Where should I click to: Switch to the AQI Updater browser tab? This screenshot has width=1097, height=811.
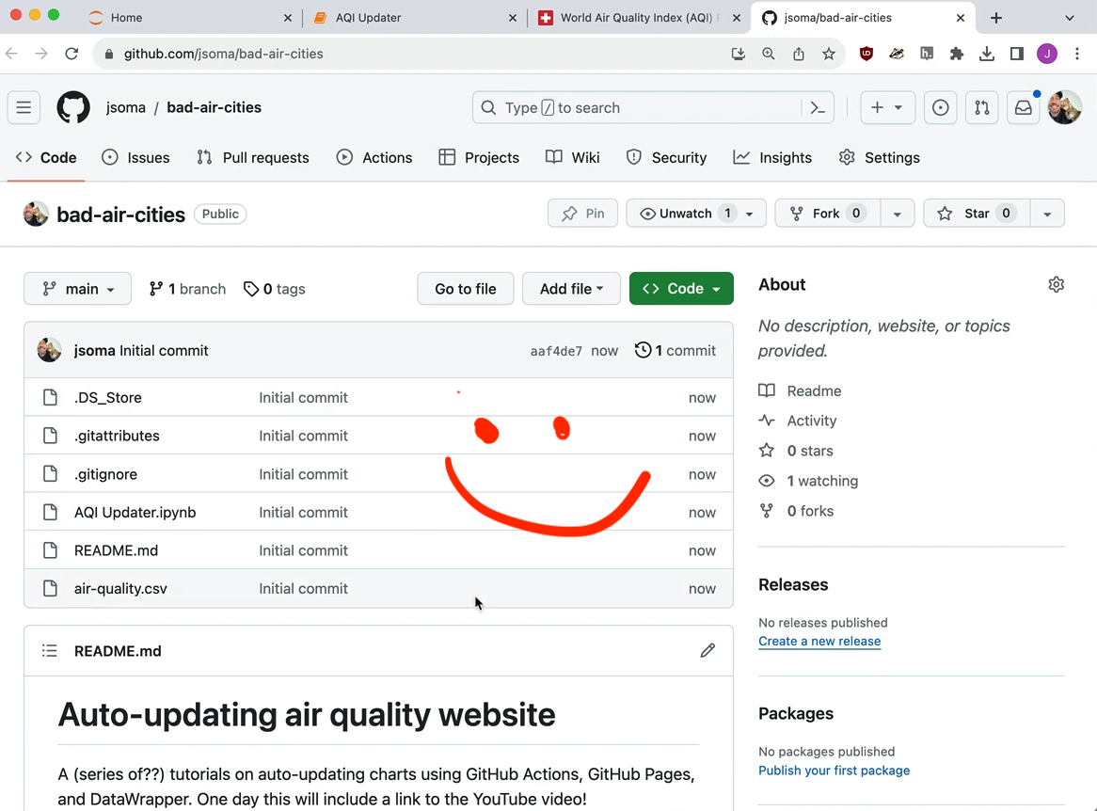coord(413,18)
